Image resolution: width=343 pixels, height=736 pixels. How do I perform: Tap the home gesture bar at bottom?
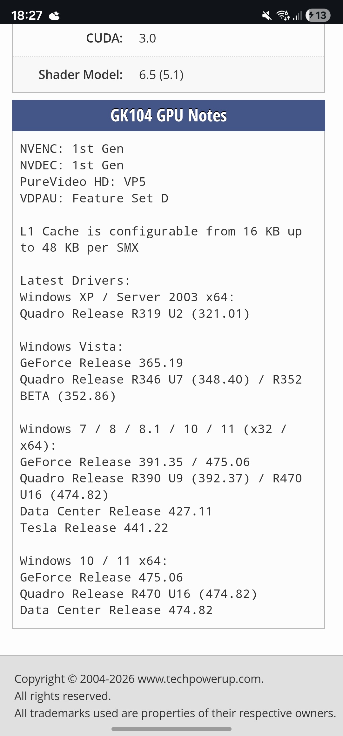[x=171, y=729]
